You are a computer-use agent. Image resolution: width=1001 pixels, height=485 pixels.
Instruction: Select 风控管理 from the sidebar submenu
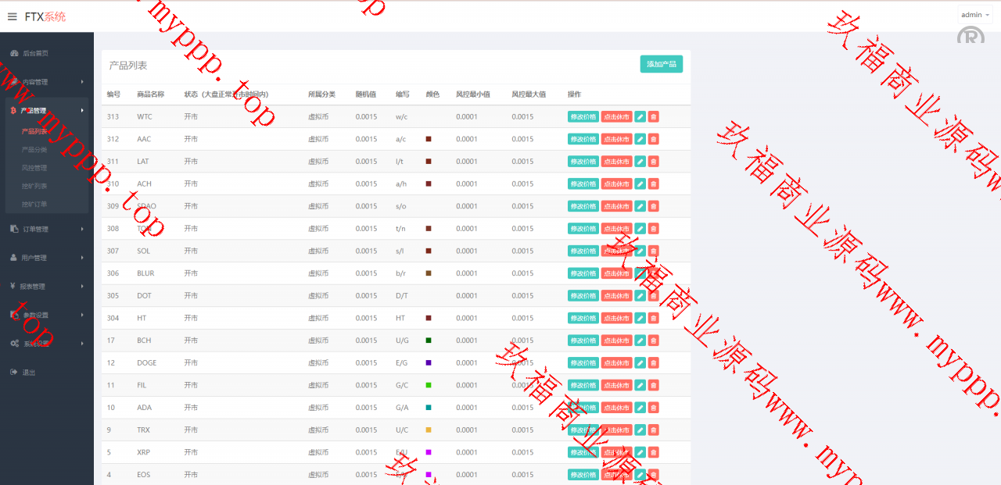(34, 167)
